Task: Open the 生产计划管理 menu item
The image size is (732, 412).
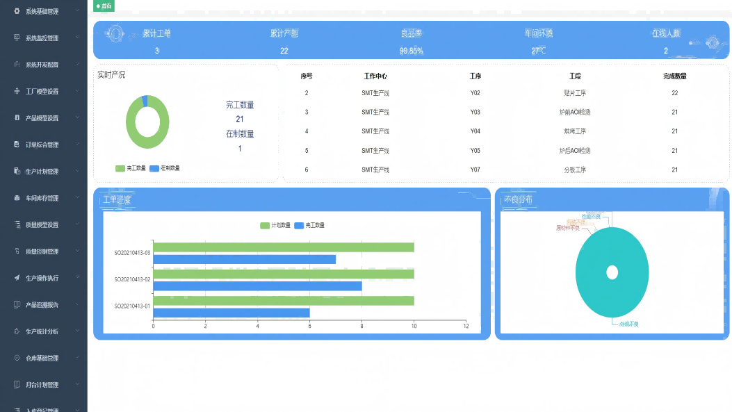Action: pos(42,172)
